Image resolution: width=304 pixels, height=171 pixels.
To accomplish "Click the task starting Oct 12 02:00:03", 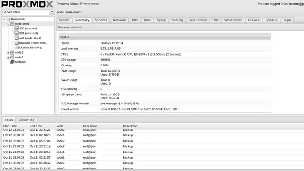I will pos(153,135).
